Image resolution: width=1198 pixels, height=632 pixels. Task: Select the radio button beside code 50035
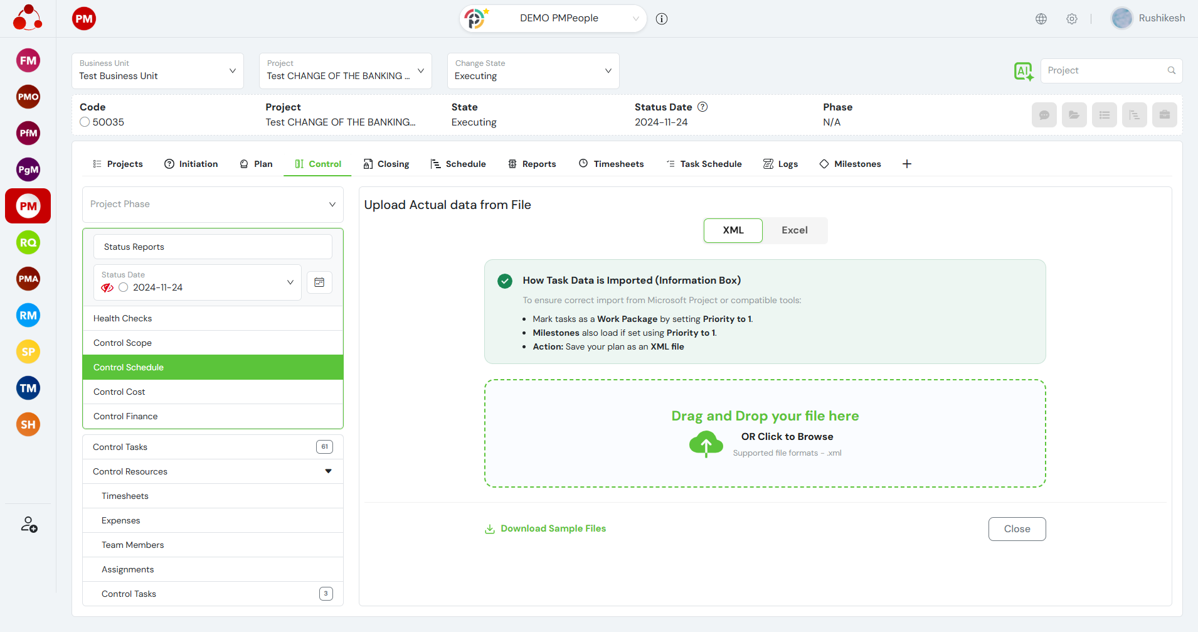click(85, 122)
